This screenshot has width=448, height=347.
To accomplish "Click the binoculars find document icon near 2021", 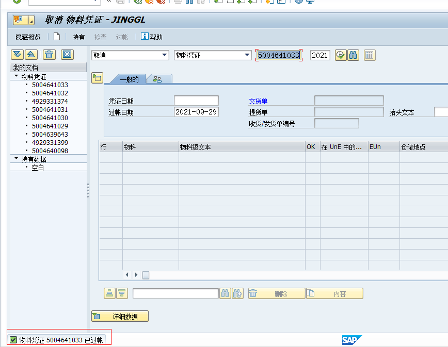I will (x=353, y=55).
